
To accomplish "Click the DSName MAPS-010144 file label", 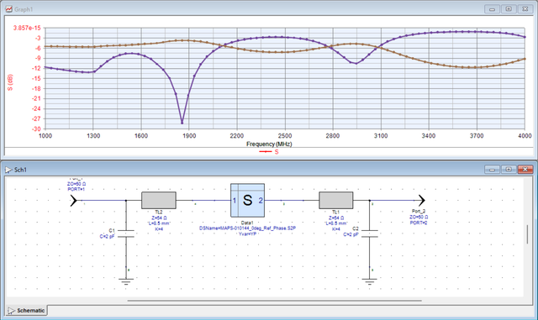I will coord(247,228).
